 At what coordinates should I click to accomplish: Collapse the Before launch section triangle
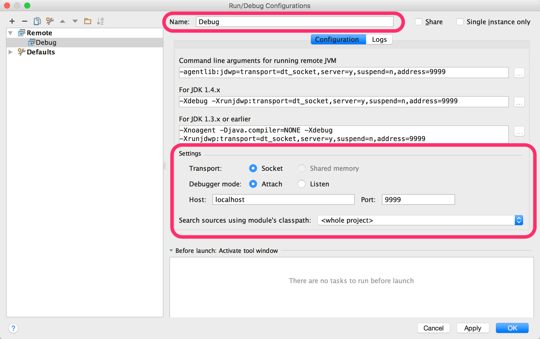171,251
